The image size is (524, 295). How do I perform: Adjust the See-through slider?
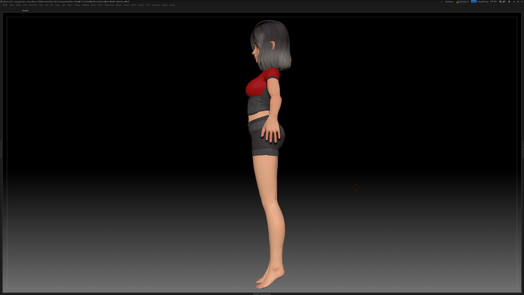coord(462,2)
